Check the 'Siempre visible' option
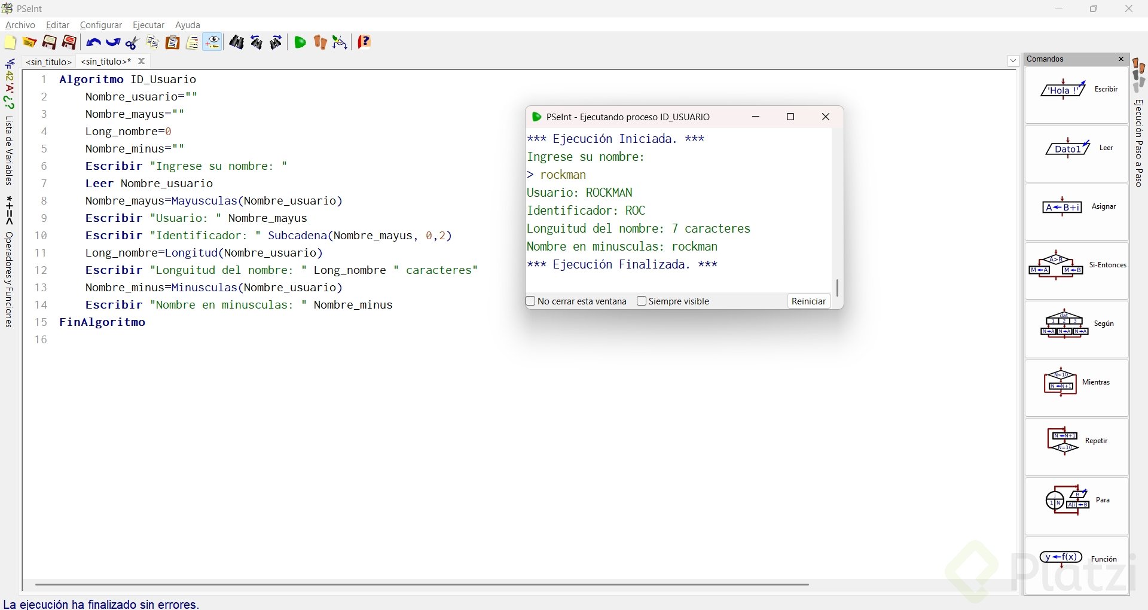This screenshot has height=610, width=1148. 642,301
